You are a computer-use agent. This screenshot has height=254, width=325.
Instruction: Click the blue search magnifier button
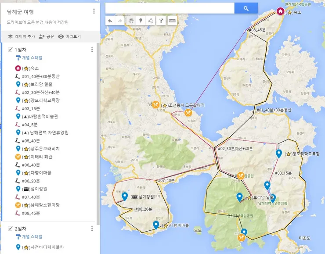[246, 8]
